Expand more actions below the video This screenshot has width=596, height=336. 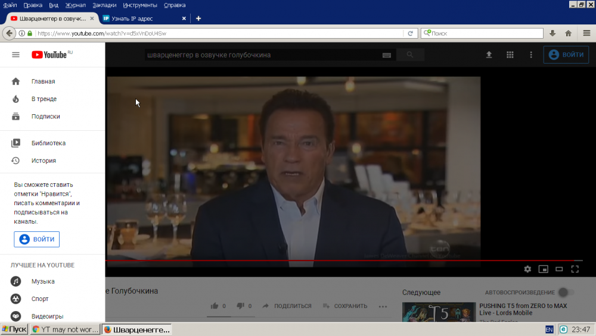coord(383,306)
